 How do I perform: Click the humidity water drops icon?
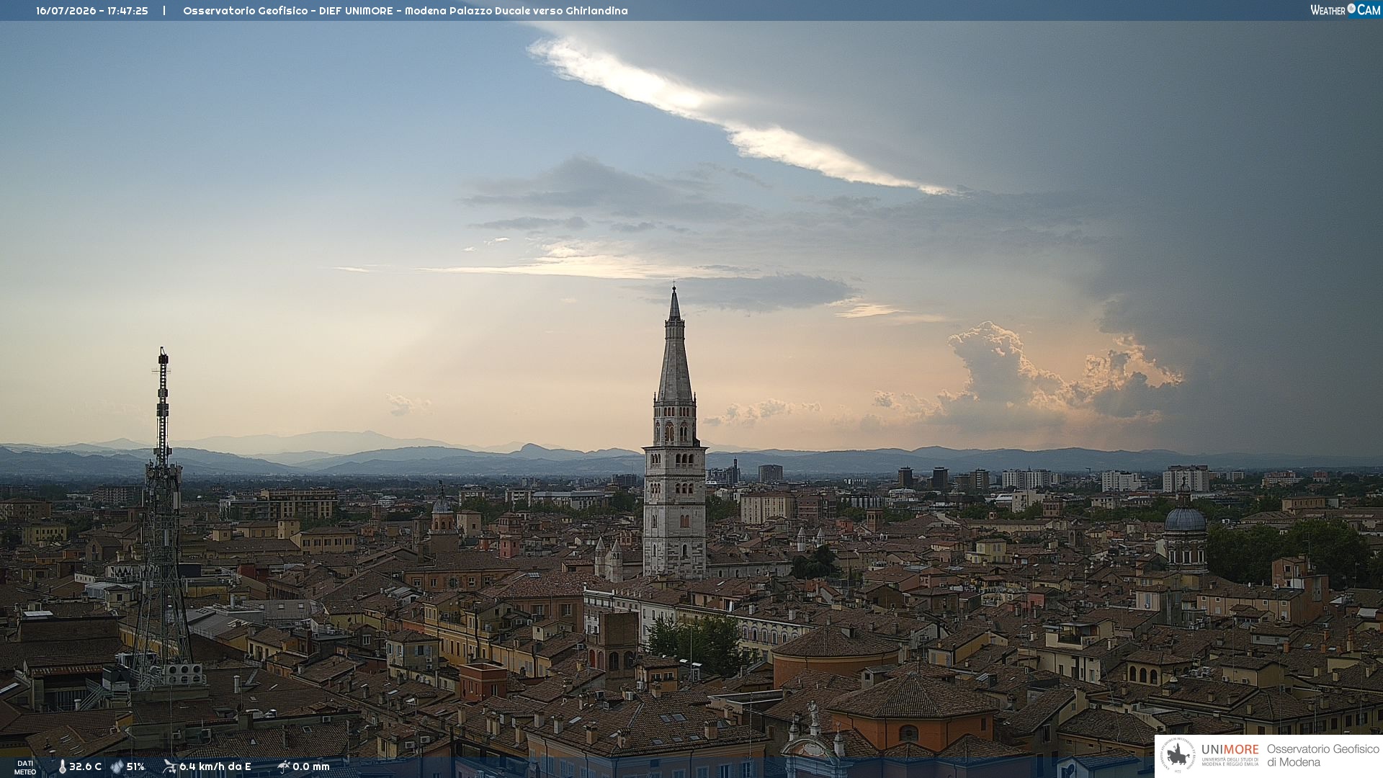[117, 766]
